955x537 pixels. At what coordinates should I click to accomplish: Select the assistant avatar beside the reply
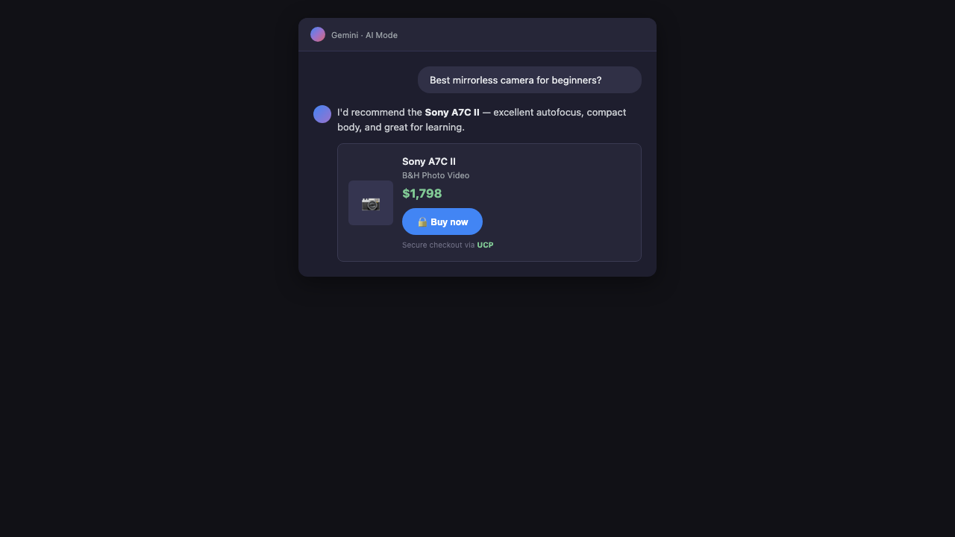(322, 114)
